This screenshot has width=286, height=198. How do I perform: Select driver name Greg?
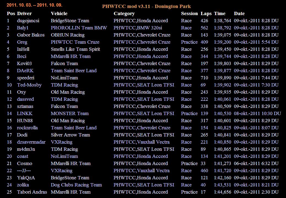[22, 42]
